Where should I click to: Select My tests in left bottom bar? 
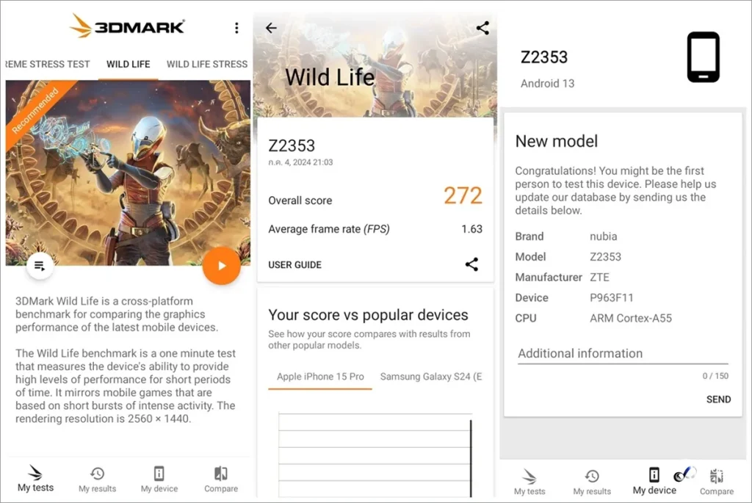[x=35, y=479]
